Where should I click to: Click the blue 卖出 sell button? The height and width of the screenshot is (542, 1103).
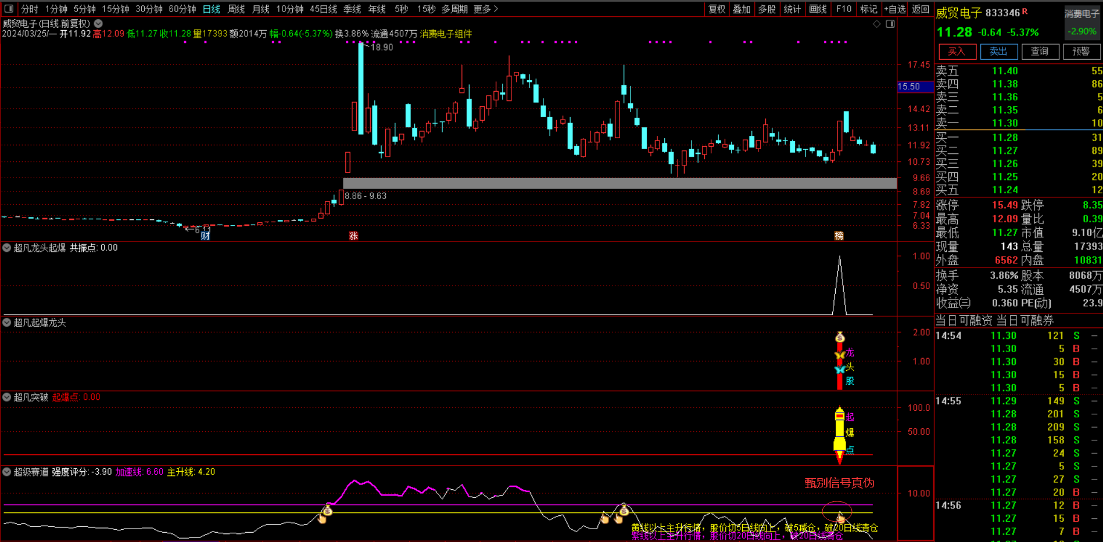998,52
